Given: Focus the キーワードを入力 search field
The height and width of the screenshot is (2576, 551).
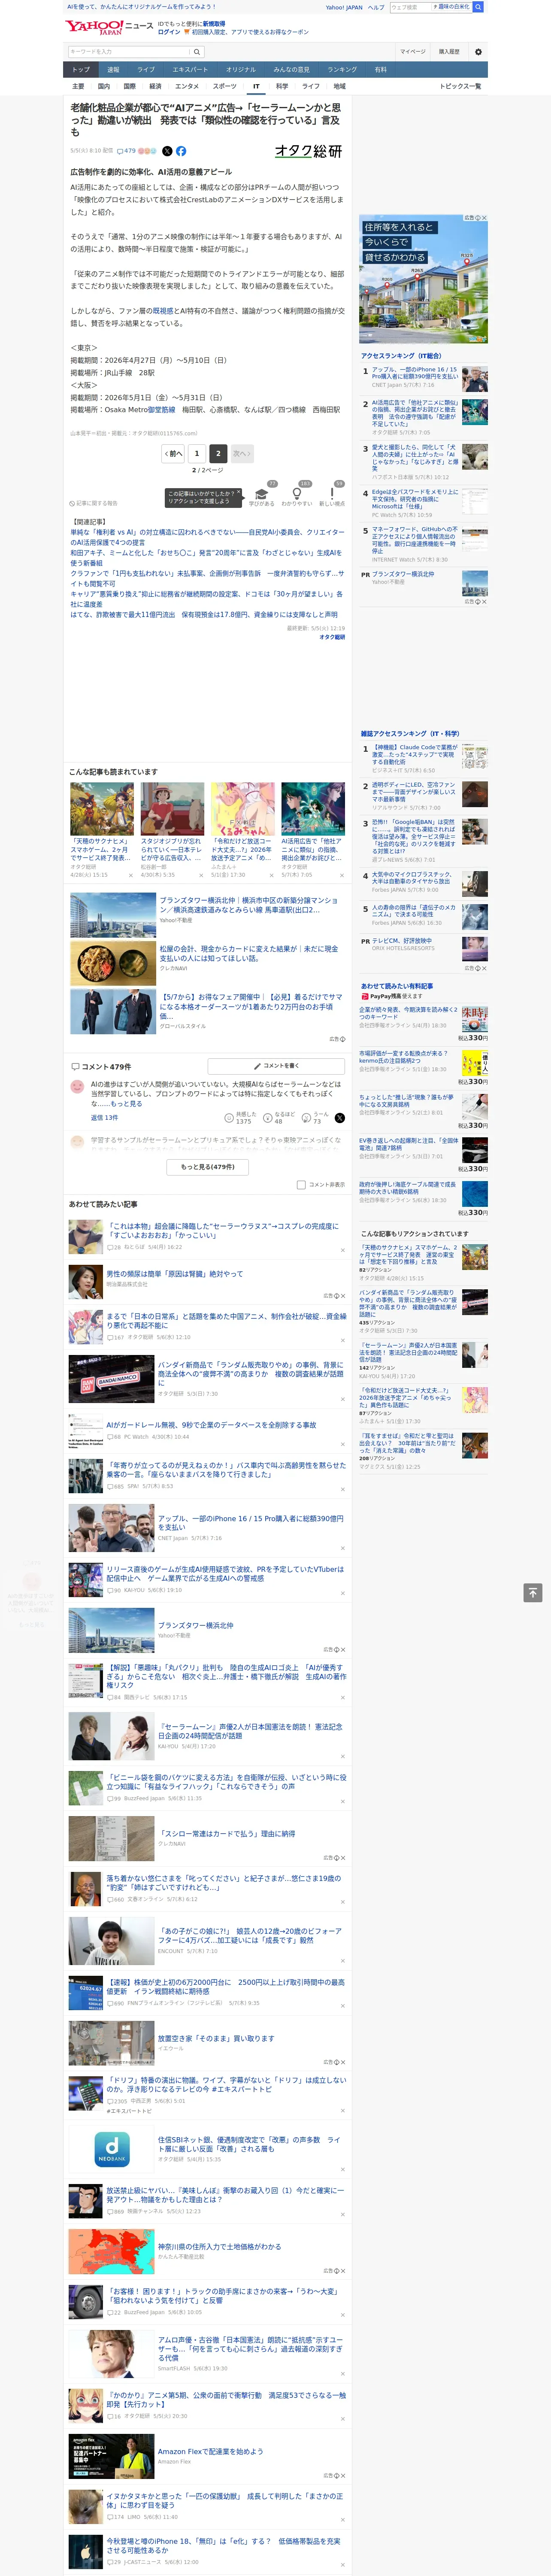Looking at the screenshot, I should (x=129, y=51).
